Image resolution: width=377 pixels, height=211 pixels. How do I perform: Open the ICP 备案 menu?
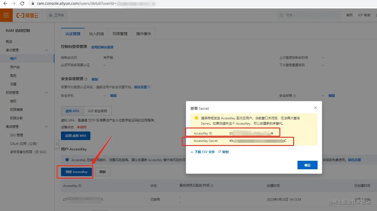point(364,15)
